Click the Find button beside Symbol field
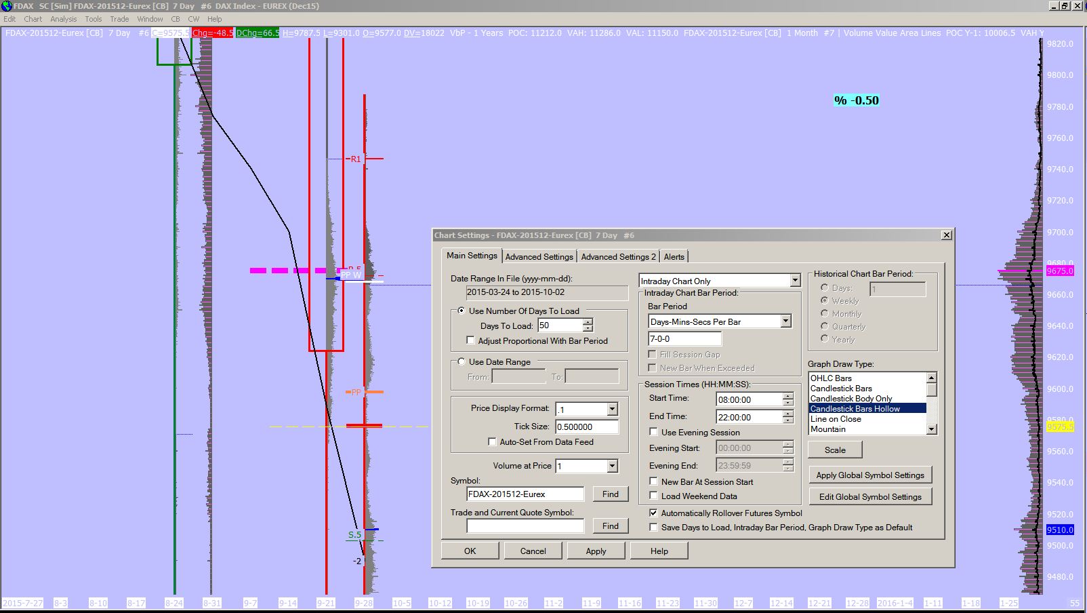 click(610, 494)
